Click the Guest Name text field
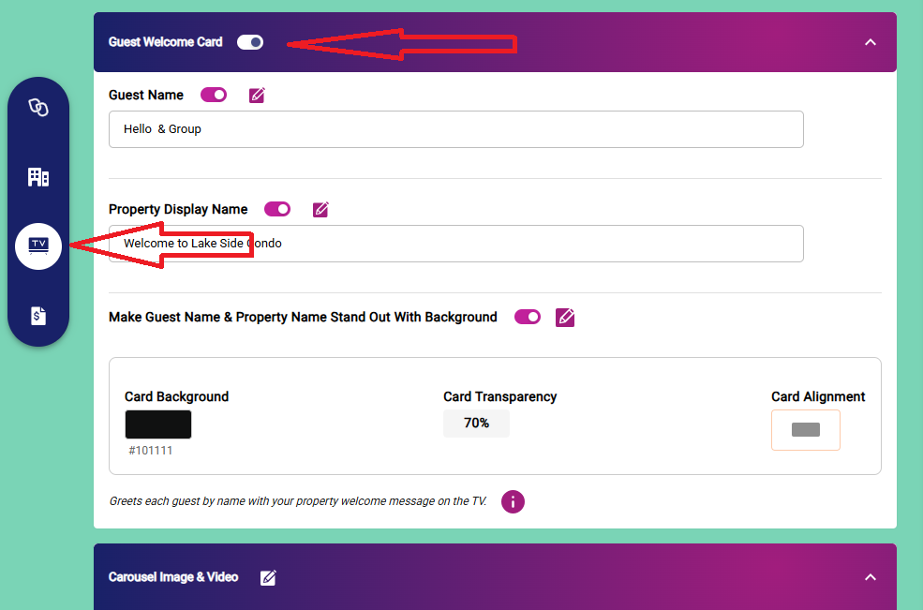 point(456,129)
